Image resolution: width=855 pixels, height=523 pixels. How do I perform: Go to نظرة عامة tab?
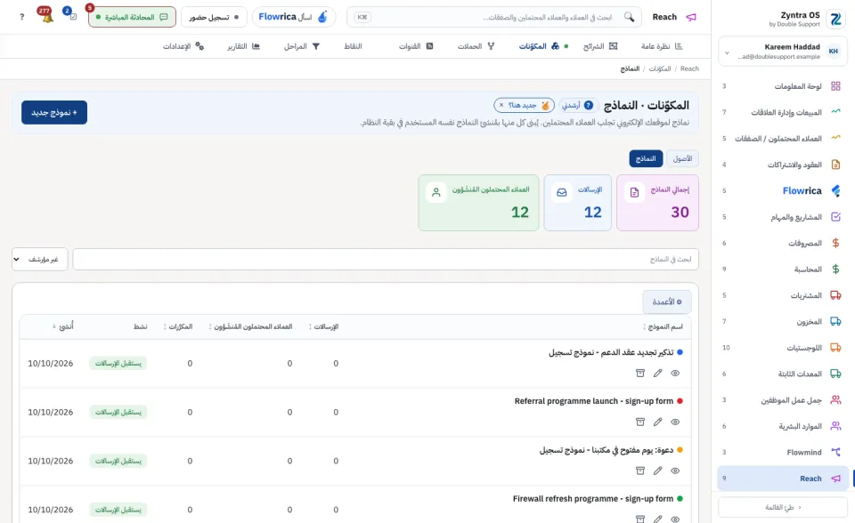point(662,46)
